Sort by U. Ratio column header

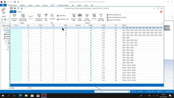tap(103, 25)
